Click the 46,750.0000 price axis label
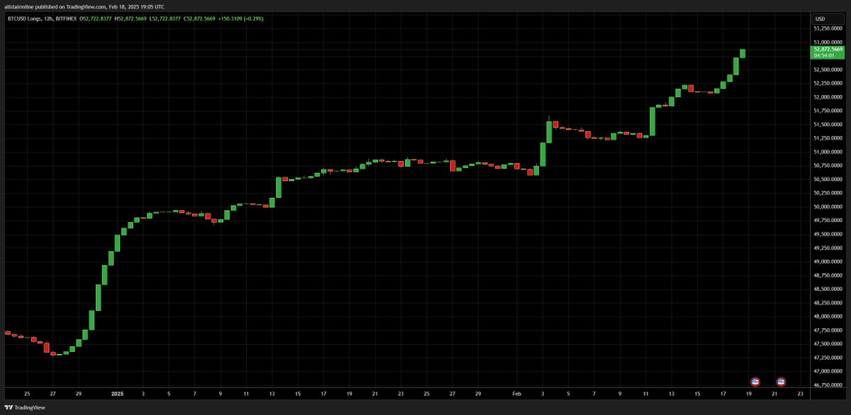The width and height of the screenshot is (851, 415). (x=828, y=385)
